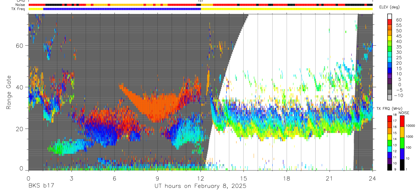The image size is (419, 193).
Task: Click the 'BKS b17' radar label
Action: coord(41,186)
